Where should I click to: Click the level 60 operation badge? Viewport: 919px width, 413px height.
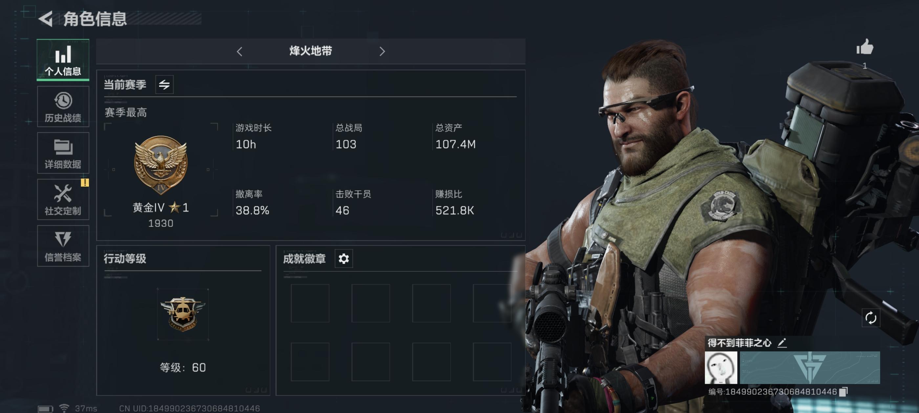183,314
